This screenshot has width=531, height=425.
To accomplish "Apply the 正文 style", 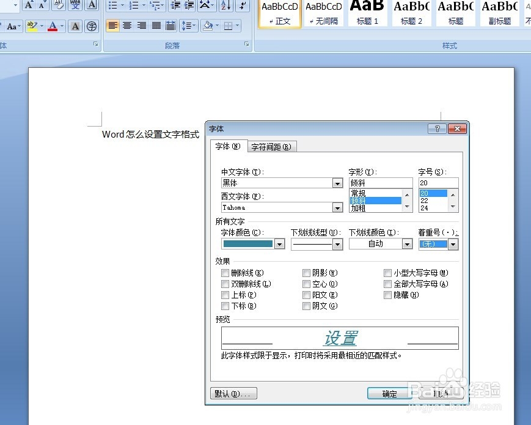I will pyautogui.click(x=280, y=13).
